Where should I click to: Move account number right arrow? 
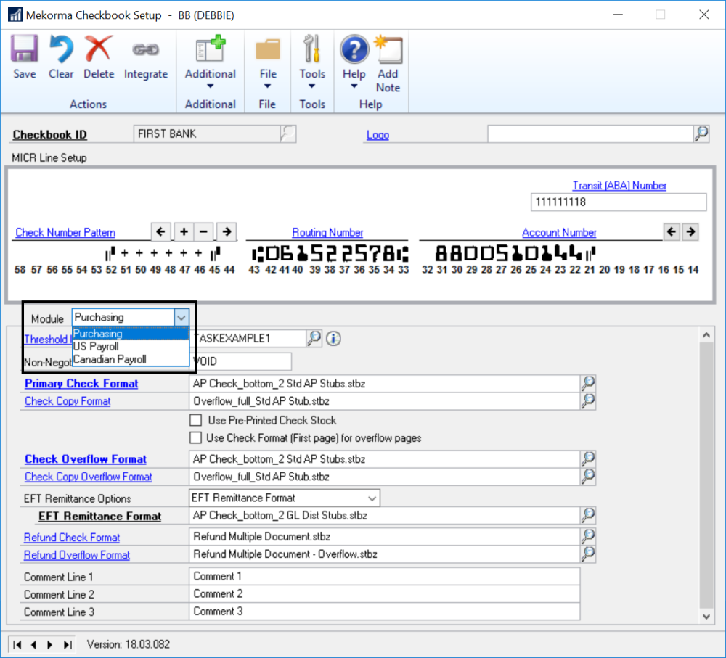point(690,231)
